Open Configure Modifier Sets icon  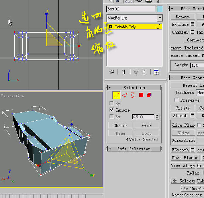156,72
